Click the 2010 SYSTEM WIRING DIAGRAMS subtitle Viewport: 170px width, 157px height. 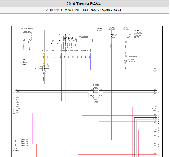tap(83, 10)
